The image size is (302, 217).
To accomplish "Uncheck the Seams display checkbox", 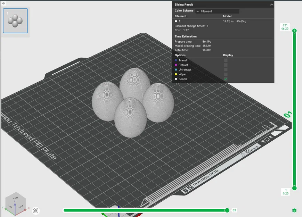I will click(x=226, y=79).
